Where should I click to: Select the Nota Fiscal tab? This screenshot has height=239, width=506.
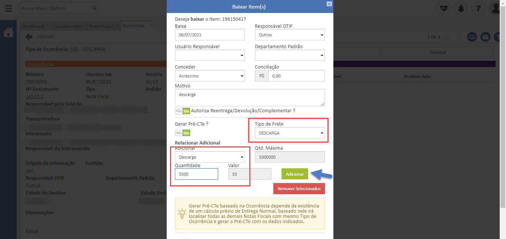(102, 26)
